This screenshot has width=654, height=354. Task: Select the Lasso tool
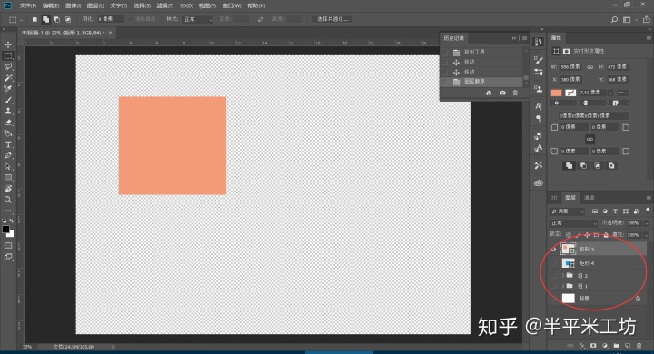click(8, 66)
